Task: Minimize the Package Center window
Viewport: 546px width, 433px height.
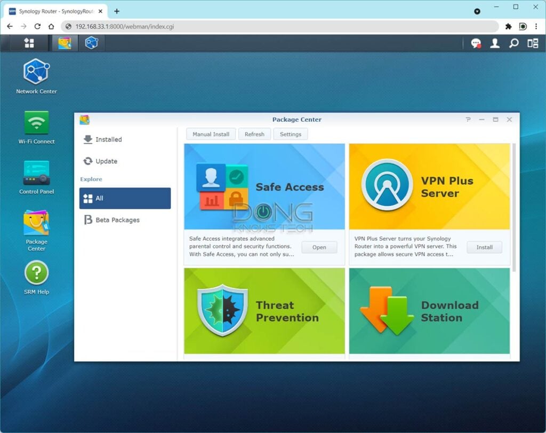Action: [x=481, y=120]
